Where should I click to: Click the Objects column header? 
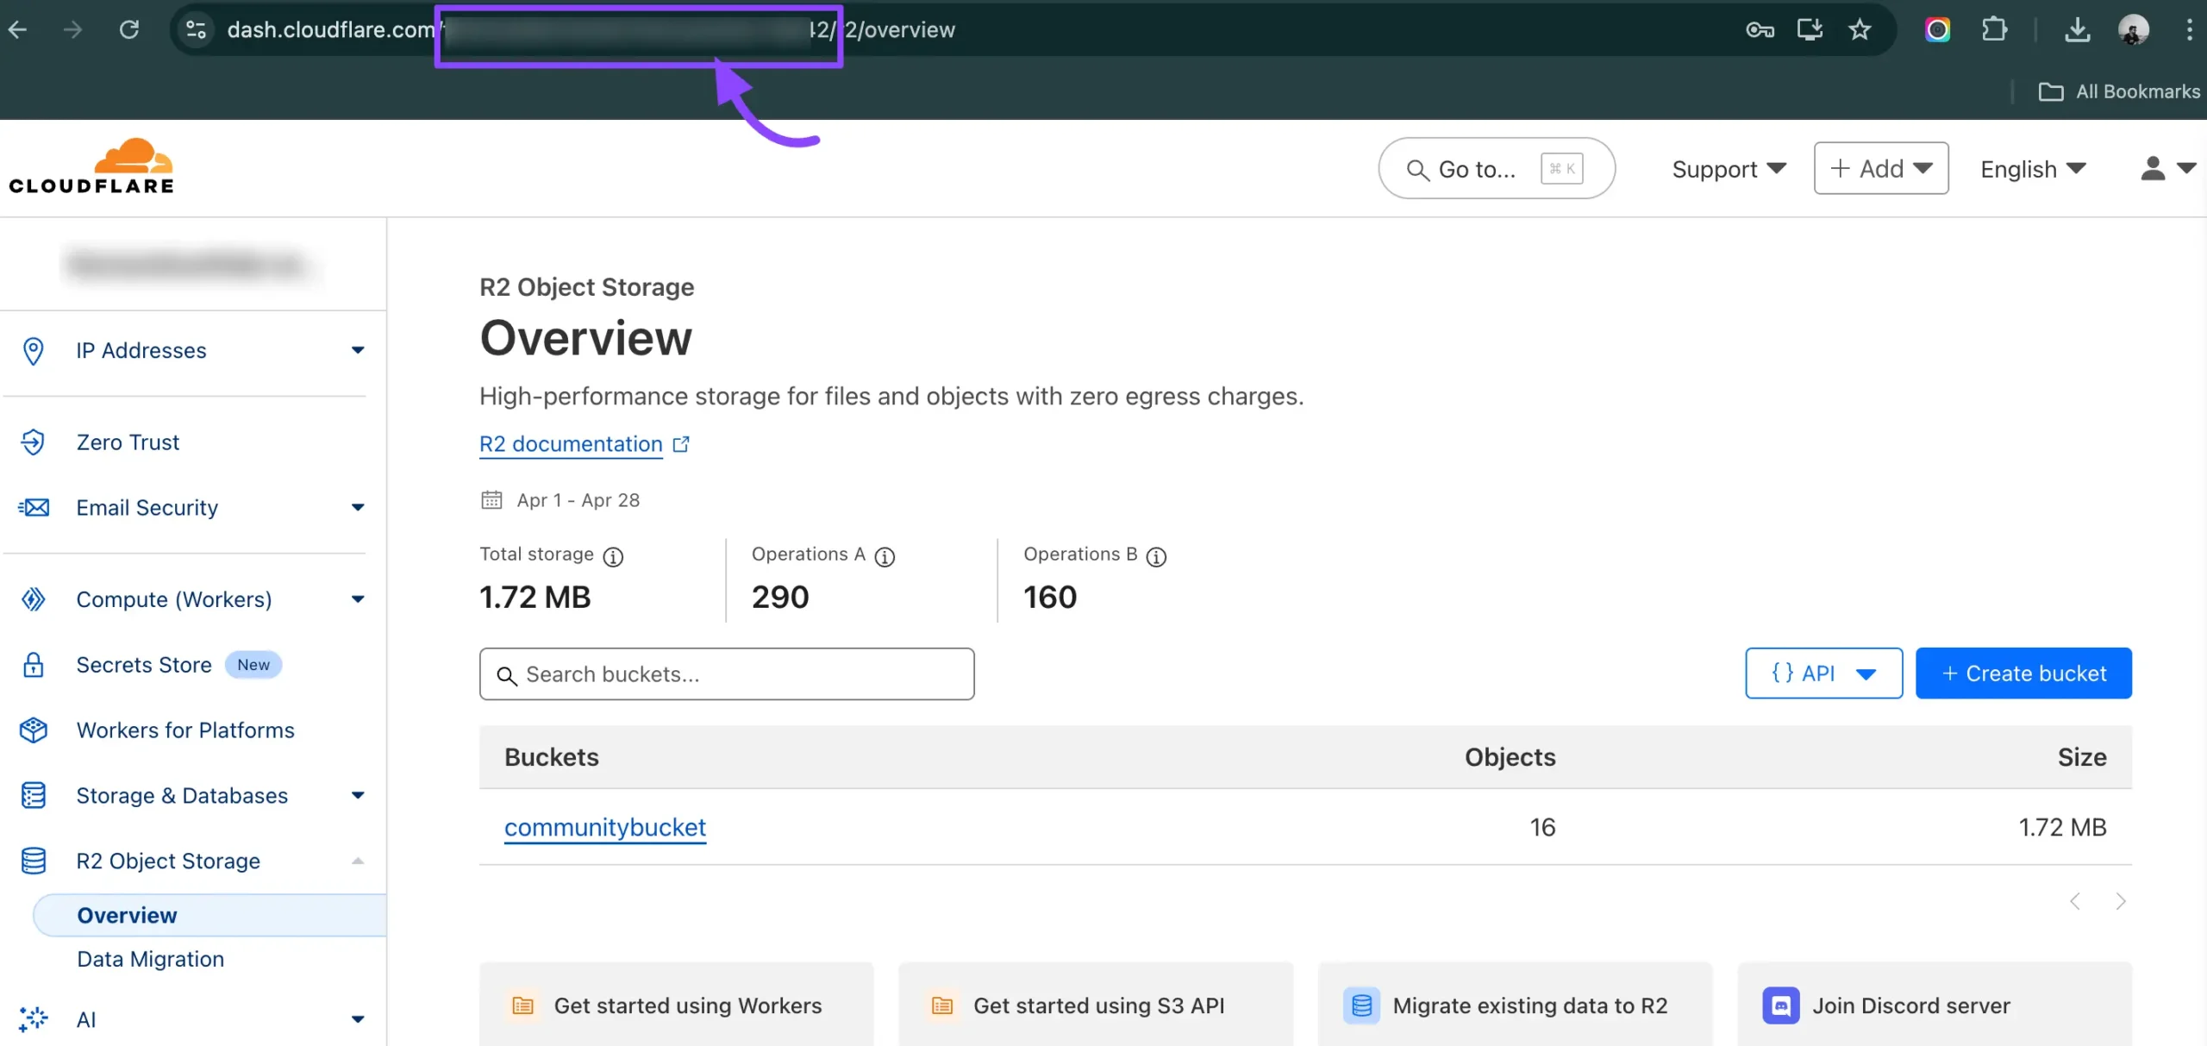pos(1510,756)
